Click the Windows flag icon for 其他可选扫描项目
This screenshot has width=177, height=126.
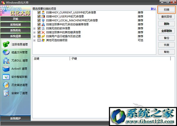pyautogui.click(x=43, y=40)
